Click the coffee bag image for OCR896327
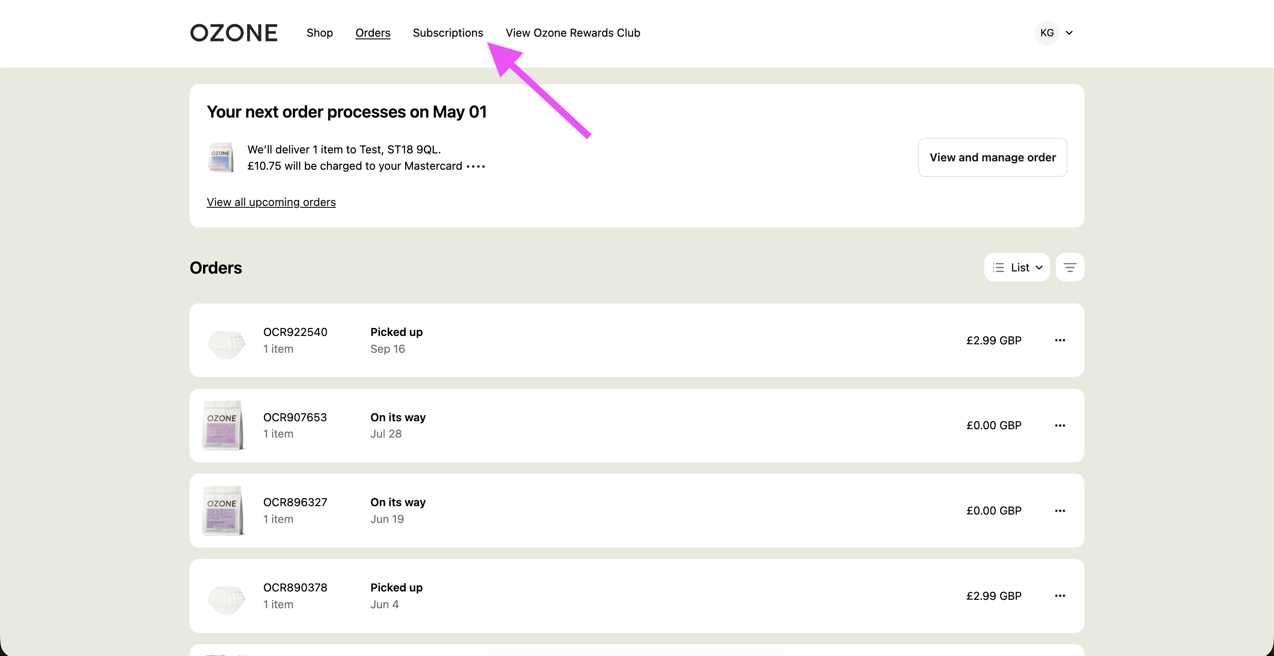 point(223,511)
